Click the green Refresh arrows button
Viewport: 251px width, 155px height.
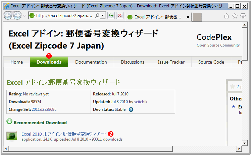(111, 15)
